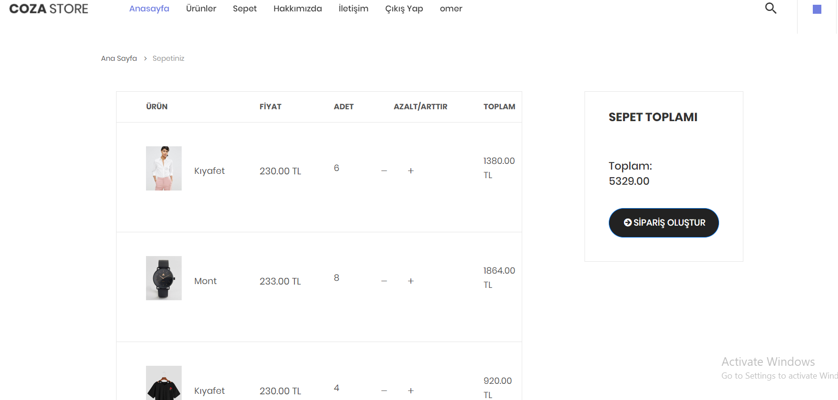Click the arrow icon inside SİPARİŞ OLUŞTUR button
This screenshot has height=400, width=838.
pos(628,222)
